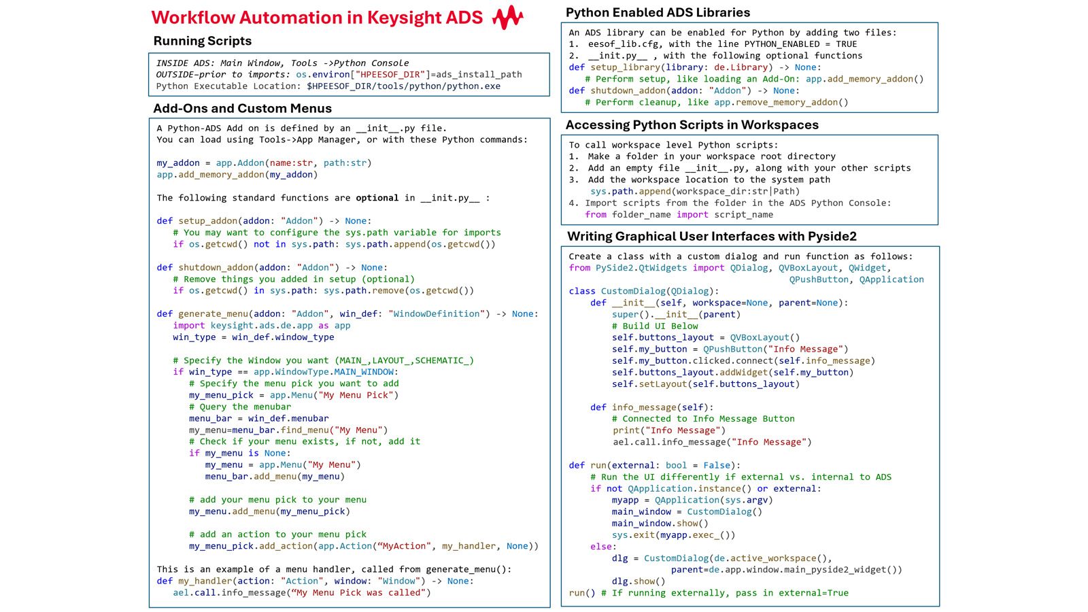Click the app.add_memory_addon(my_addon) code line

[237, 175]
